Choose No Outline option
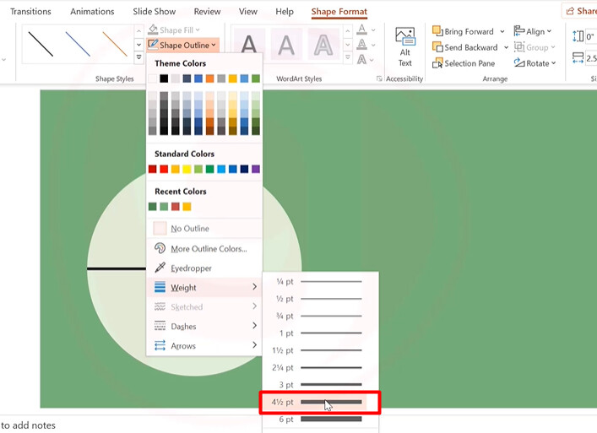This screenshot has height=433, width=597. click(204, 228)
